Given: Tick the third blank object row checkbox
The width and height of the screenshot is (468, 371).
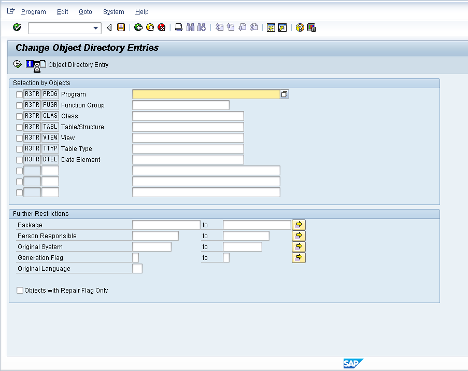Looking at the screenshot, I should click(19, 193).
